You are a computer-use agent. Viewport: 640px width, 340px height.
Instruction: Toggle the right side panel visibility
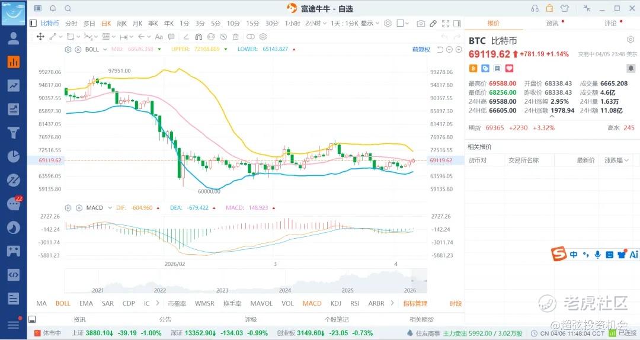click(x=457, y=23)
